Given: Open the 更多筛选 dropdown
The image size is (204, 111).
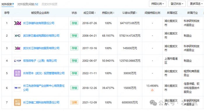Looking at the screenshot, I should click(x=196, y=4).
